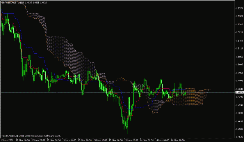Click the 1.4585 price scale label
The width and height of the screenshot is (244, 142).
click(239, 129)
